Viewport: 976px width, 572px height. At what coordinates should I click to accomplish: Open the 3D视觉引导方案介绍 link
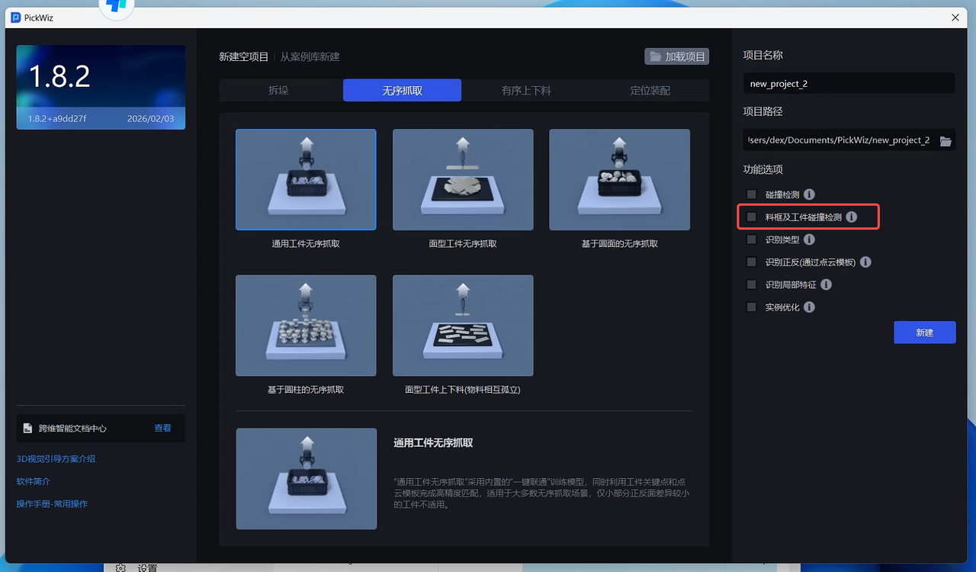pyautogui.click(x=56, y=459)
